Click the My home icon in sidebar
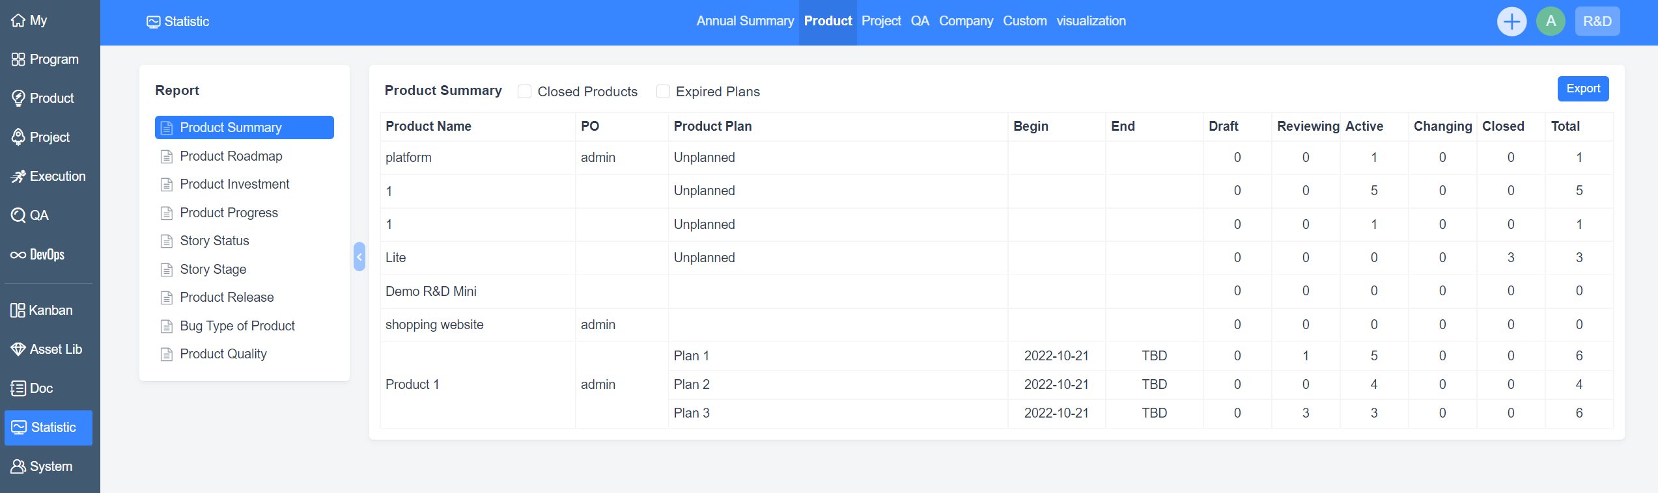Screen dimensions: 1658x493 pyautogui.click(x=18, y=21)
